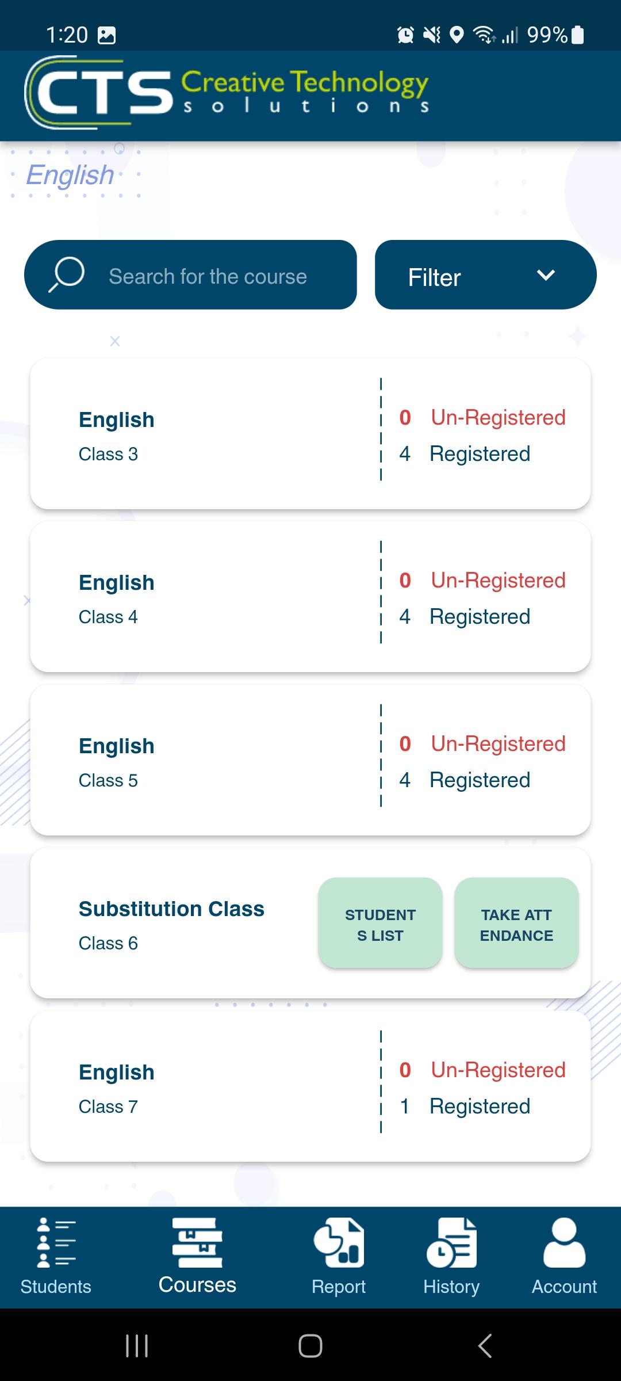Open the English Class 3 card
Image resolution: width=621 pixels, height=1381 pixels.
click(x=310, y=434)
